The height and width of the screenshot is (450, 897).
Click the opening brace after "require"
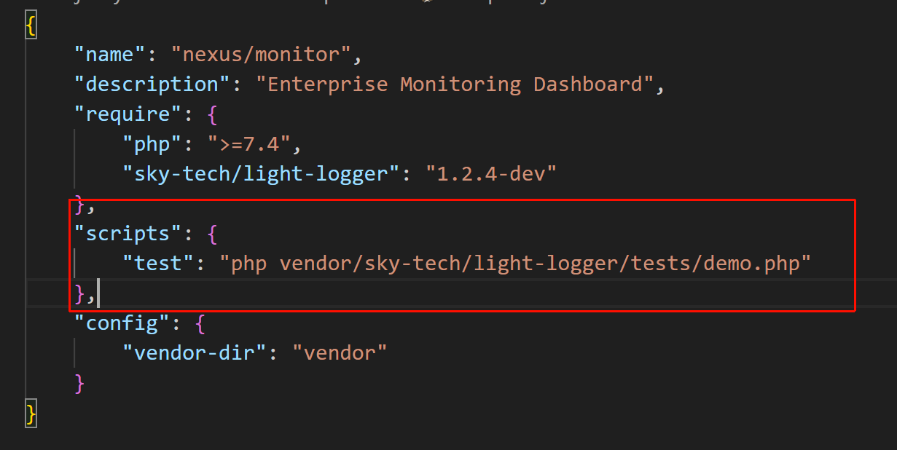[212, 114]
